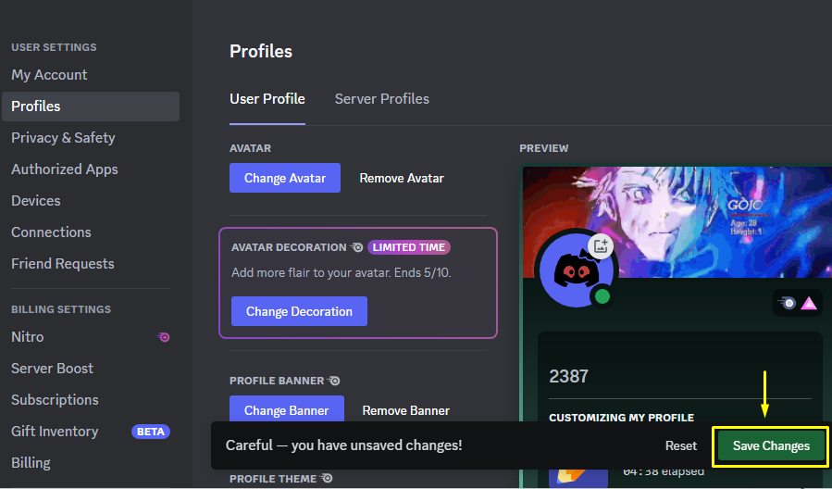Viewport: 832px width, 489px height.
Task: Click the pink triangle badge in preview
Action: pyautogui.click(x=808, y=303)
